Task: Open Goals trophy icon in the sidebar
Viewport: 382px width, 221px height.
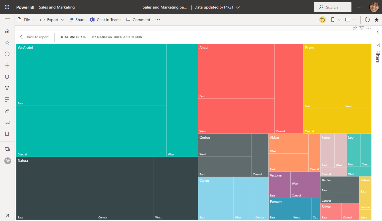Action: 7,88
